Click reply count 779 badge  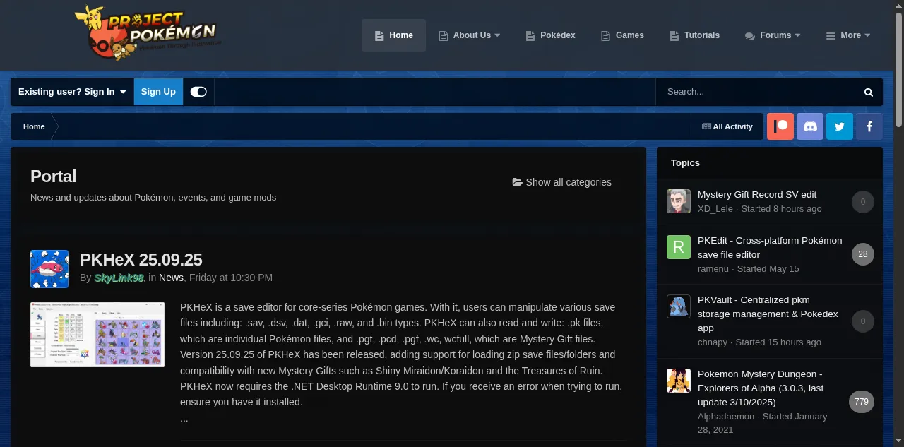click(x=862, y=402)
